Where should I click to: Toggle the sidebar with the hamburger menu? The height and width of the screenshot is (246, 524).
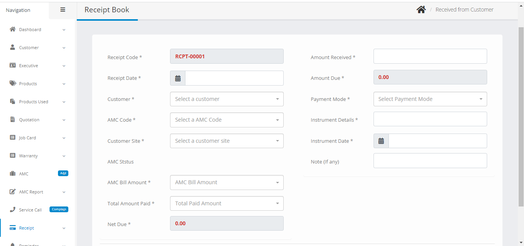click(62, 10)
